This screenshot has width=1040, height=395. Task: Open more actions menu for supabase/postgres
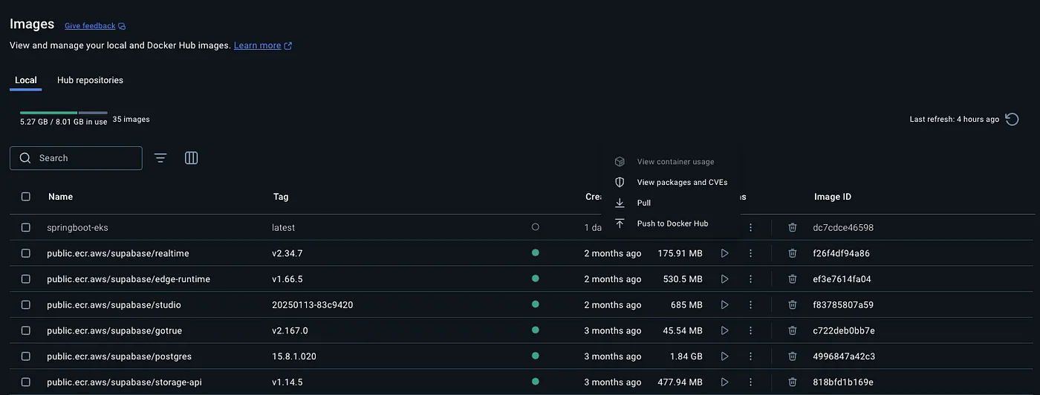point(750,356)
